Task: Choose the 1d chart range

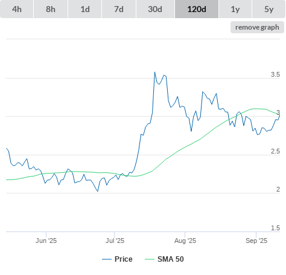Action: click(85, 9)
